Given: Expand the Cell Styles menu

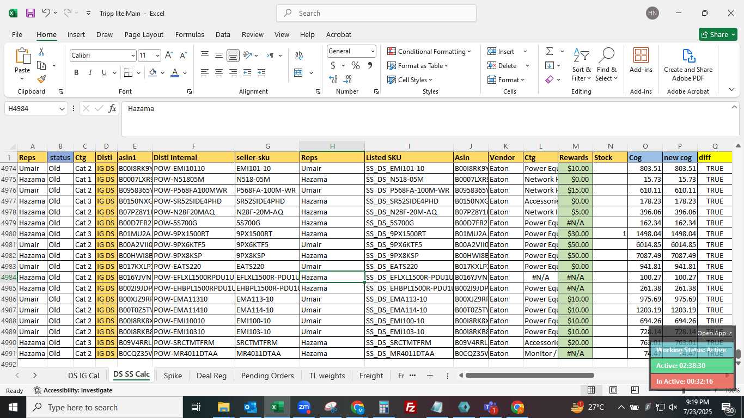Looking at the screenshot, I should click(410, 79).
